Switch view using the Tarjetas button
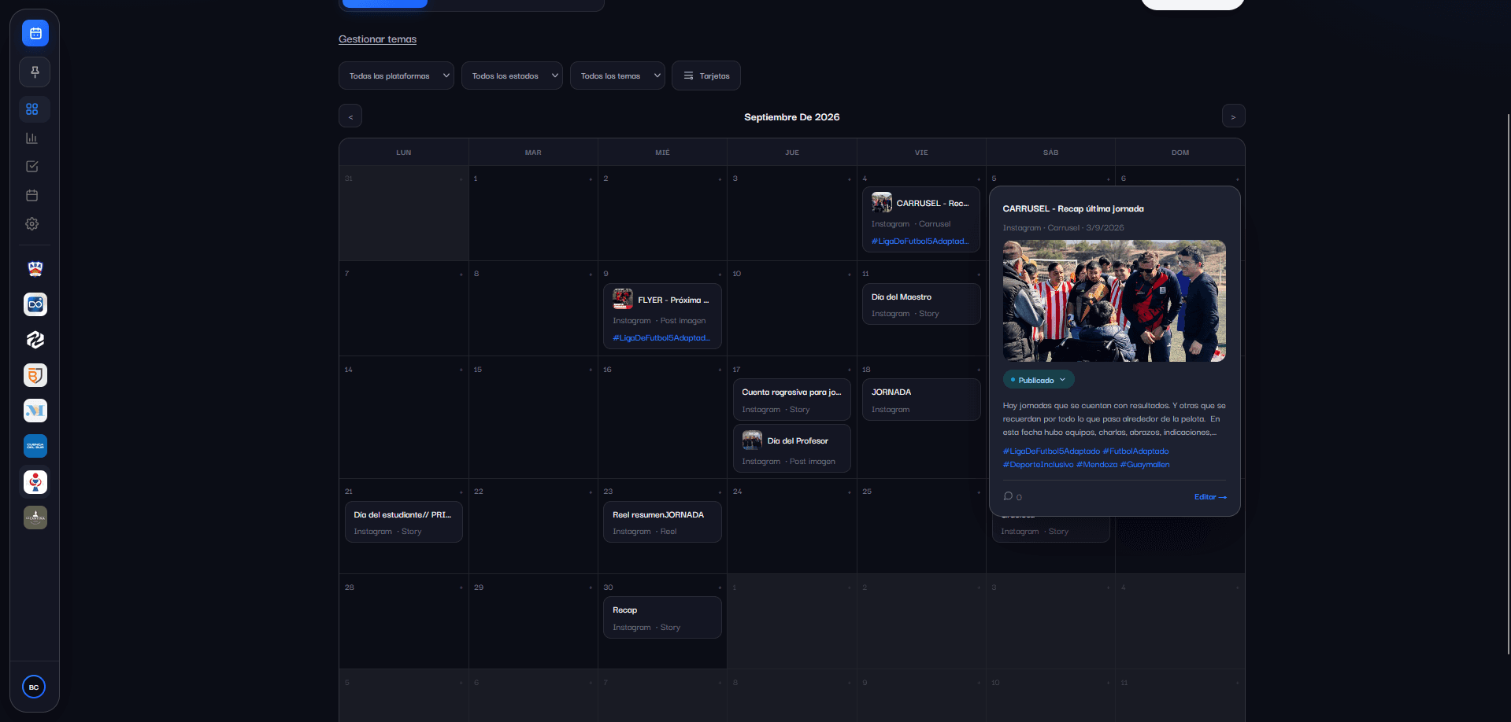The image size is (1511, 722). 706,76
